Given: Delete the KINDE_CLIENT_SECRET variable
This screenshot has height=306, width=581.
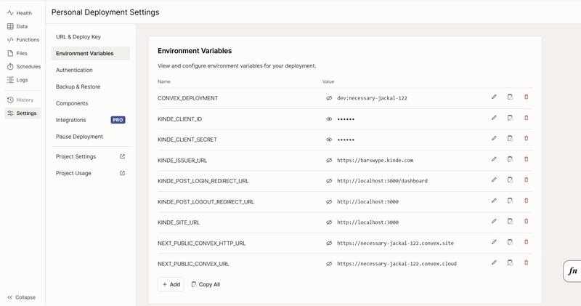Looking at the screenshot, I should pyautogui.click(x=526, y=138).
